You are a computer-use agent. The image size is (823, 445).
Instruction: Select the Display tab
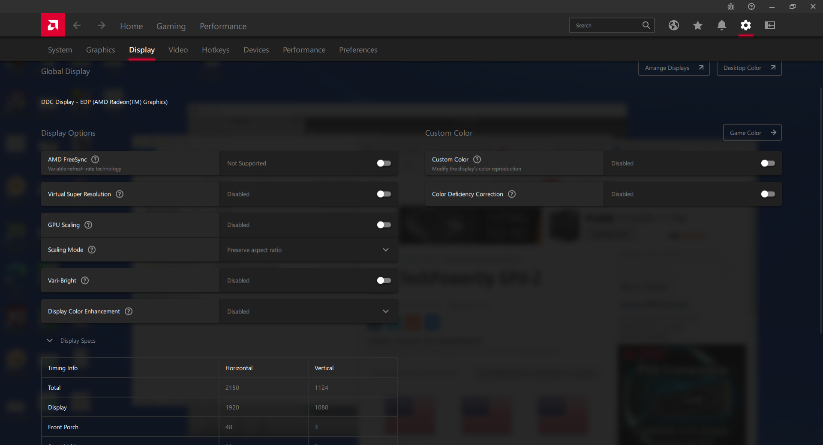(142, 50)
